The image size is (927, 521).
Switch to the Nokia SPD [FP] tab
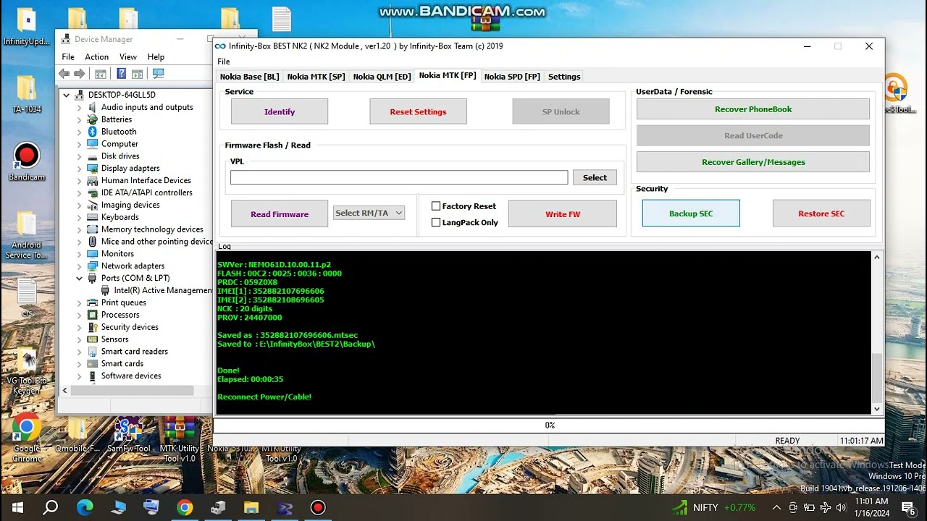(512, 77)
